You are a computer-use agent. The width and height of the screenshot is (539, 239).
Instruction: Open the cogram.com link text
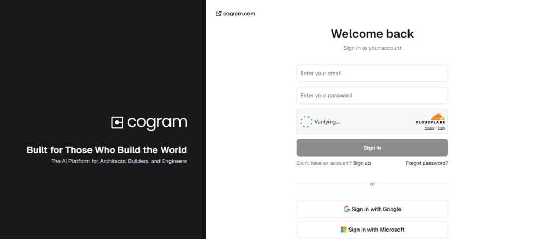[x=239, y=14]
